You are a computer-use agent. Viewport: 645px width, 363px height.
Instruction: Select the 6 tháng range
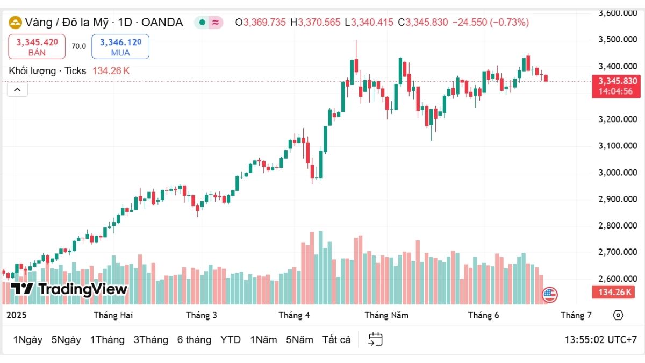click(x=194, y=340)
